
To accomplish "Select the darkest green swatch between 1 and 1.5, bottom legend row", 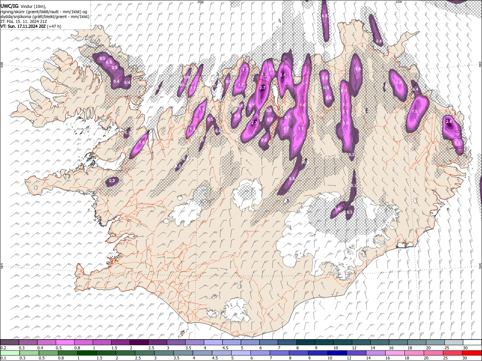I will [87, 353].
